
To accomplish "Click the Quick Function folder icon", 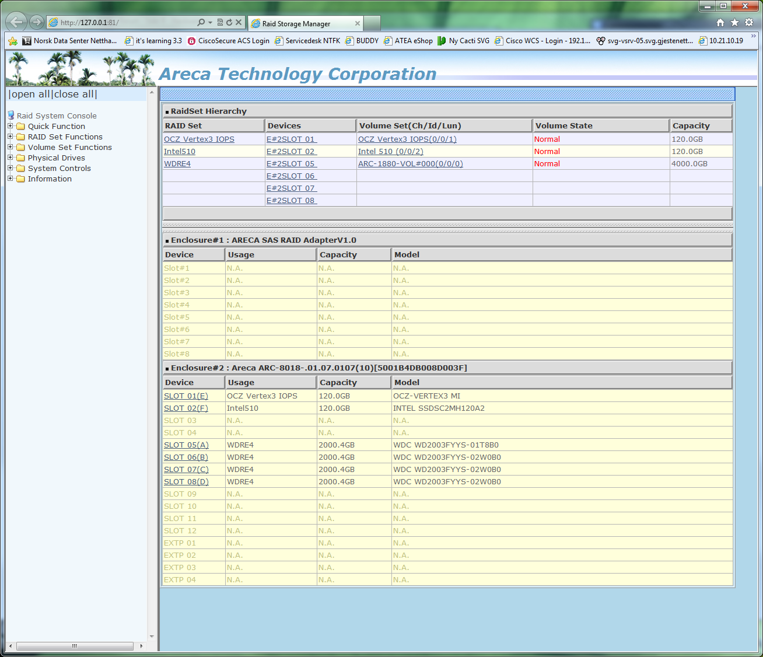I will [20, 126].
